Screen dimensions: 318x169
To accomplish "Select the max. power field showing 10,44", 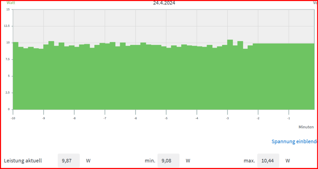I will 268,160.
